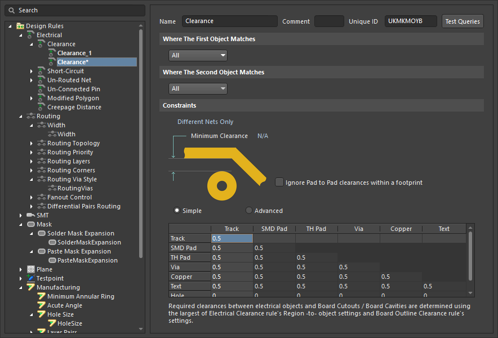Click the Design Rules folder icon
The image size is (498, 338).
(20, 26)
